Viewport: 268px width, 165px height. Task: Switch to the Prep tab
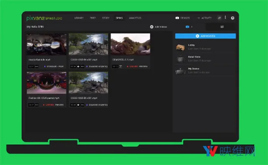click(93, 18)
